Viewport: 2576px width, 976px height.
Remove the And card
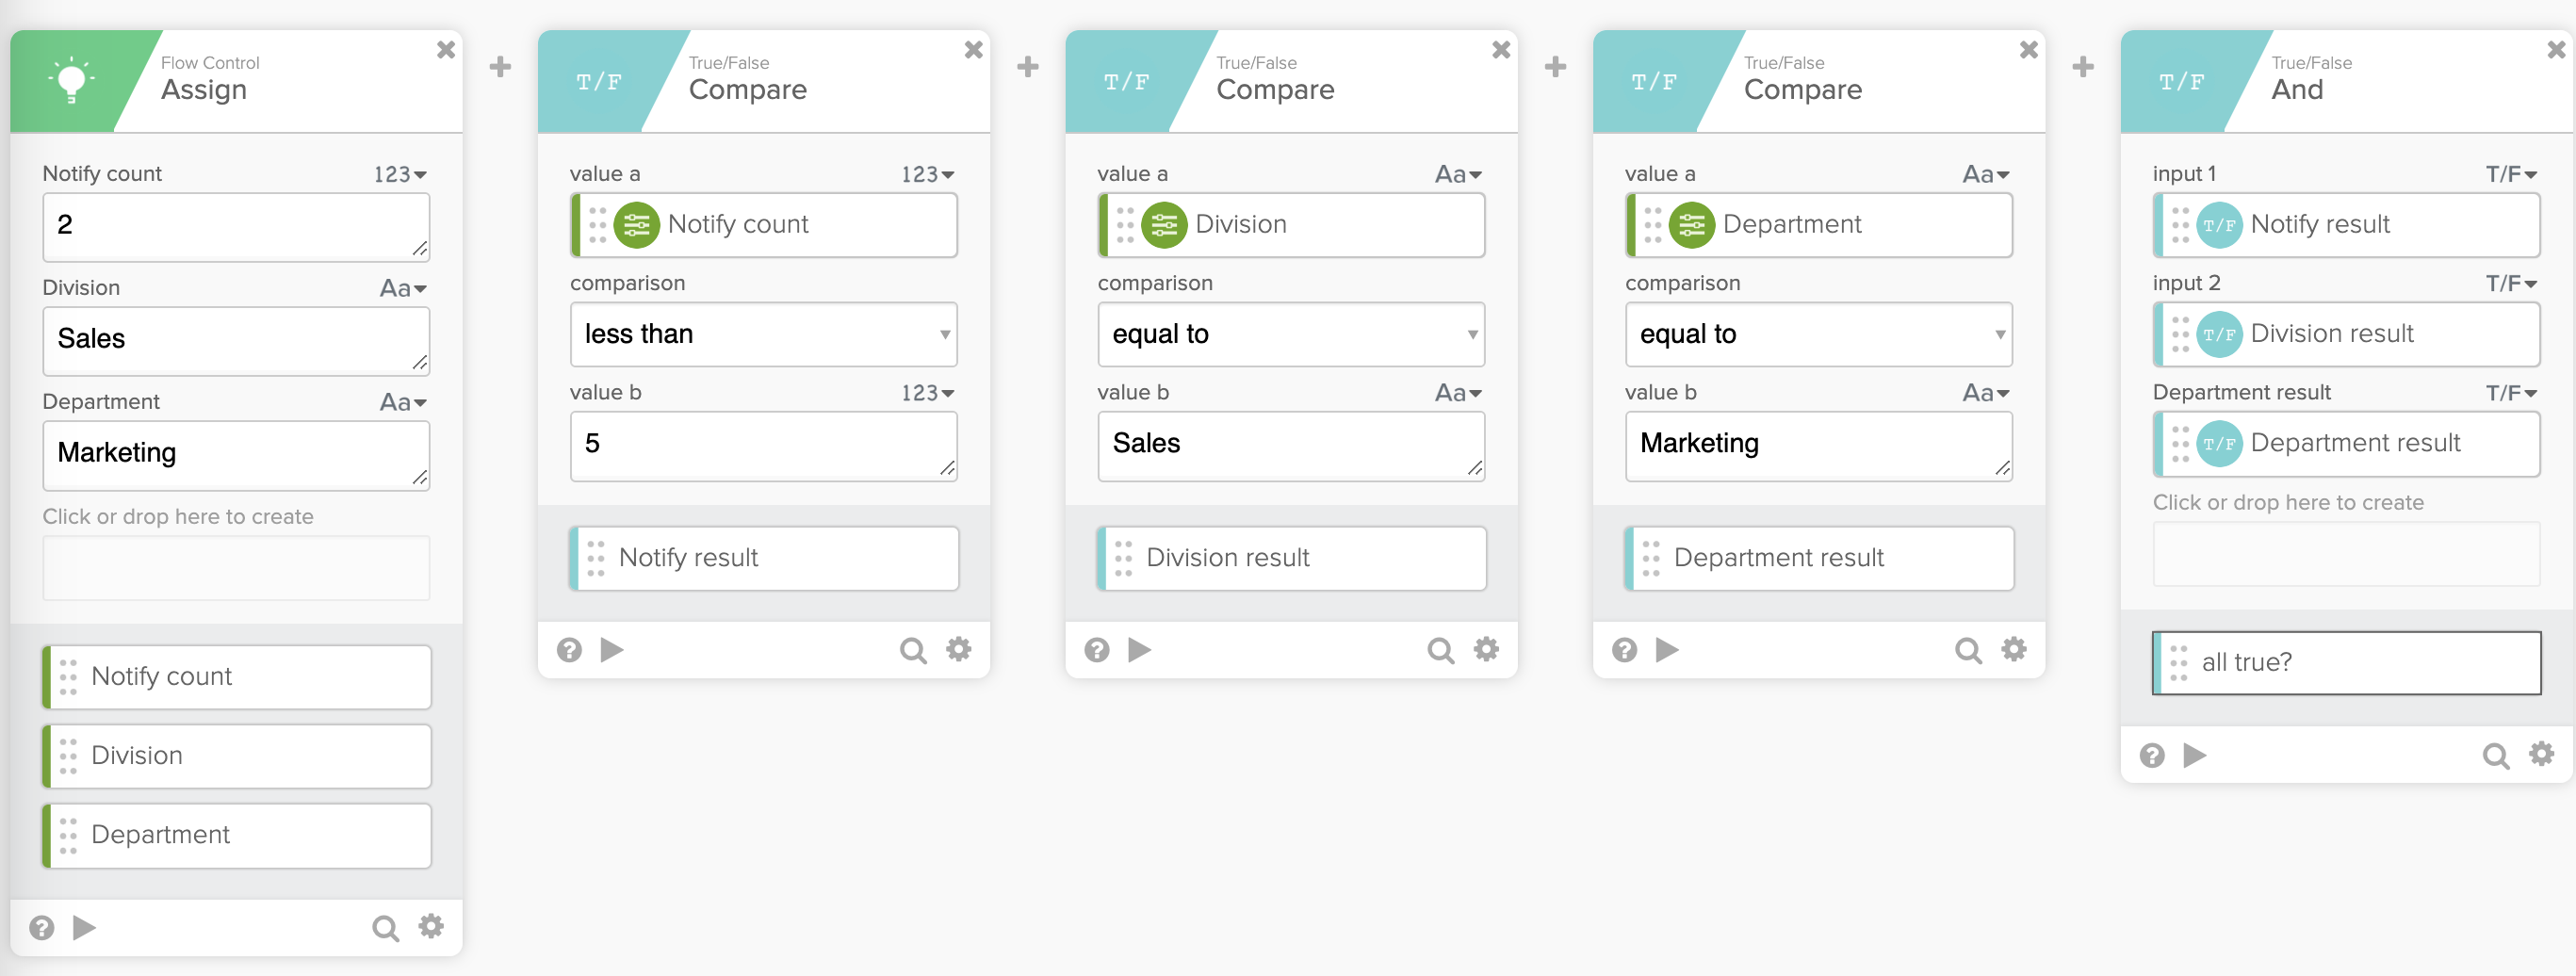pyautogui.click(x=2556, y=50)
